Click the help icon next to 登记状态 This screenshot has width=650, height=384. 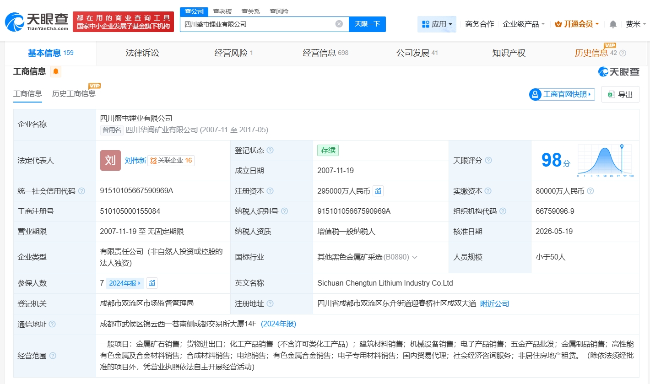coord(270,150)
